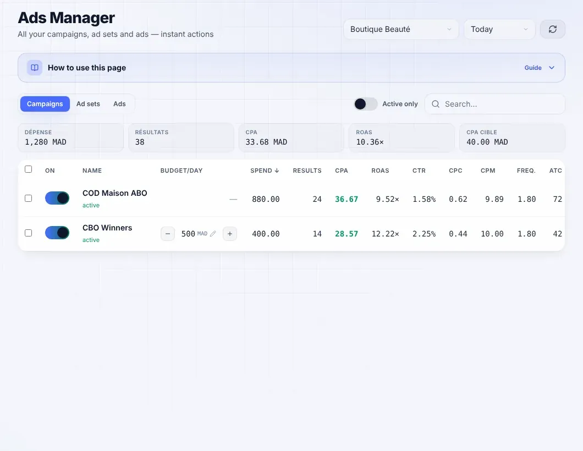Click the CTR column header

419,170
